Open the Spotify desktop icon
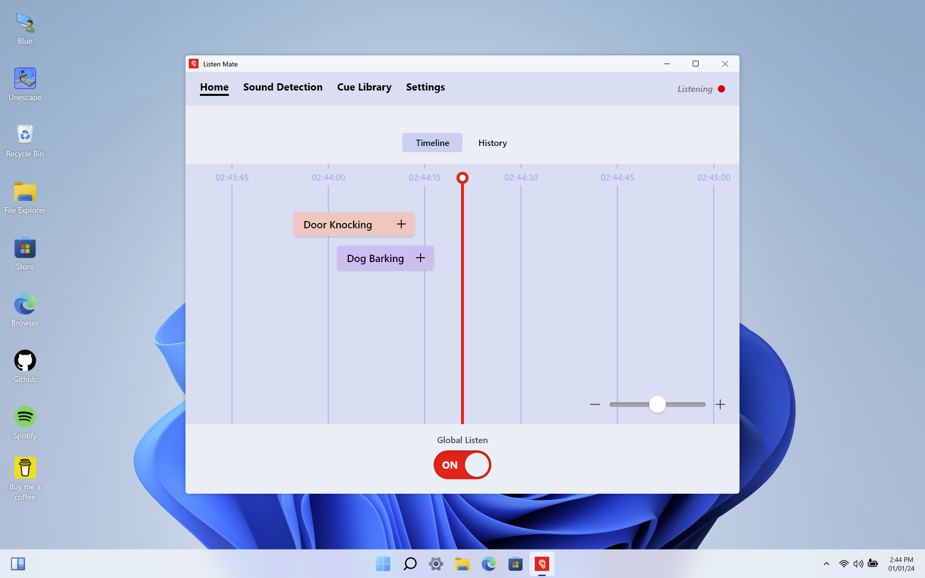Viewport: 925px width, 578px height. 25,417
